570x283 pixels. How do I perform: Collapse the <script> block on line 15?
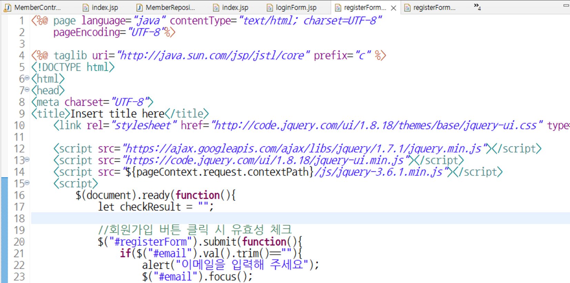pos(27,183)
